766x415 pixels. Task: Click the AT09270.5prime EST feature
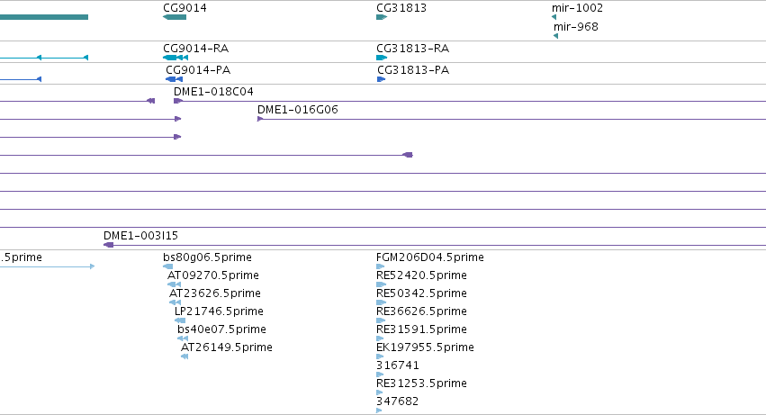(x=174, y=284)
